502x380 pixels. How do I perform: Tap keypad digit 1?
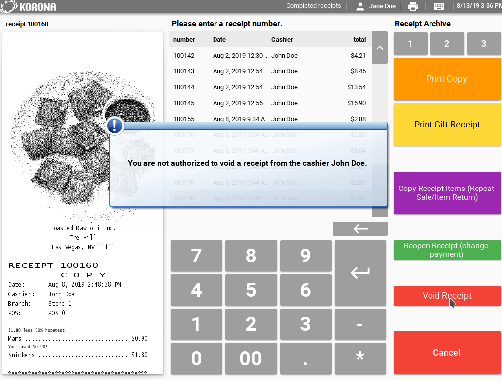197,324
